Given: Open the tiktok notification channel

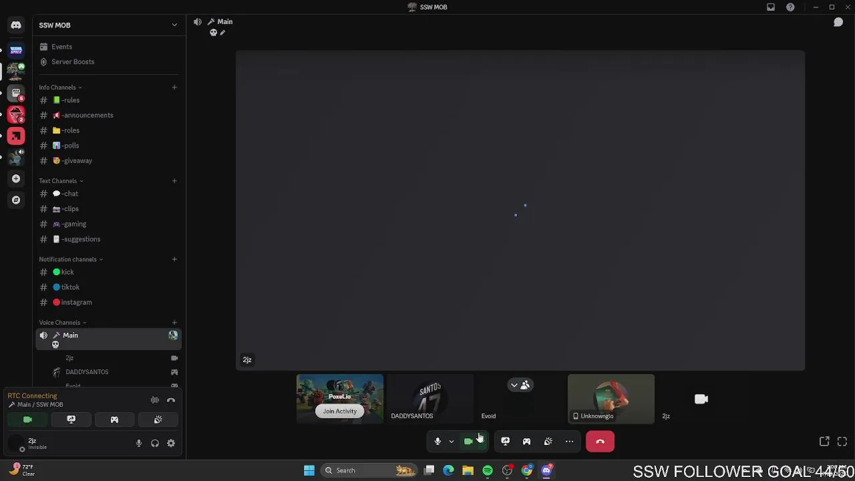Looking at the screenshot, I should (108, 287).
